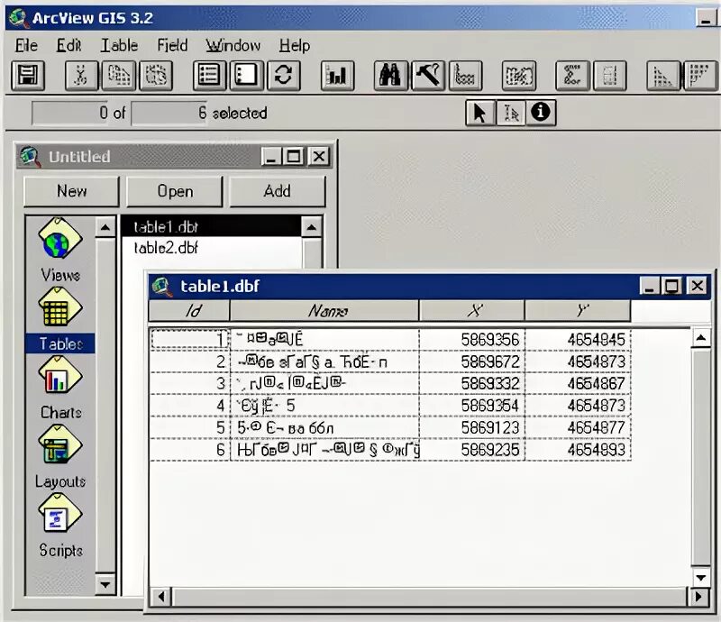This screenshot has height=622, width=721.
Task: Click table1.dbf horizontal scrollbar left arrow
Action: pyautogui.click(x=161, y=597)
